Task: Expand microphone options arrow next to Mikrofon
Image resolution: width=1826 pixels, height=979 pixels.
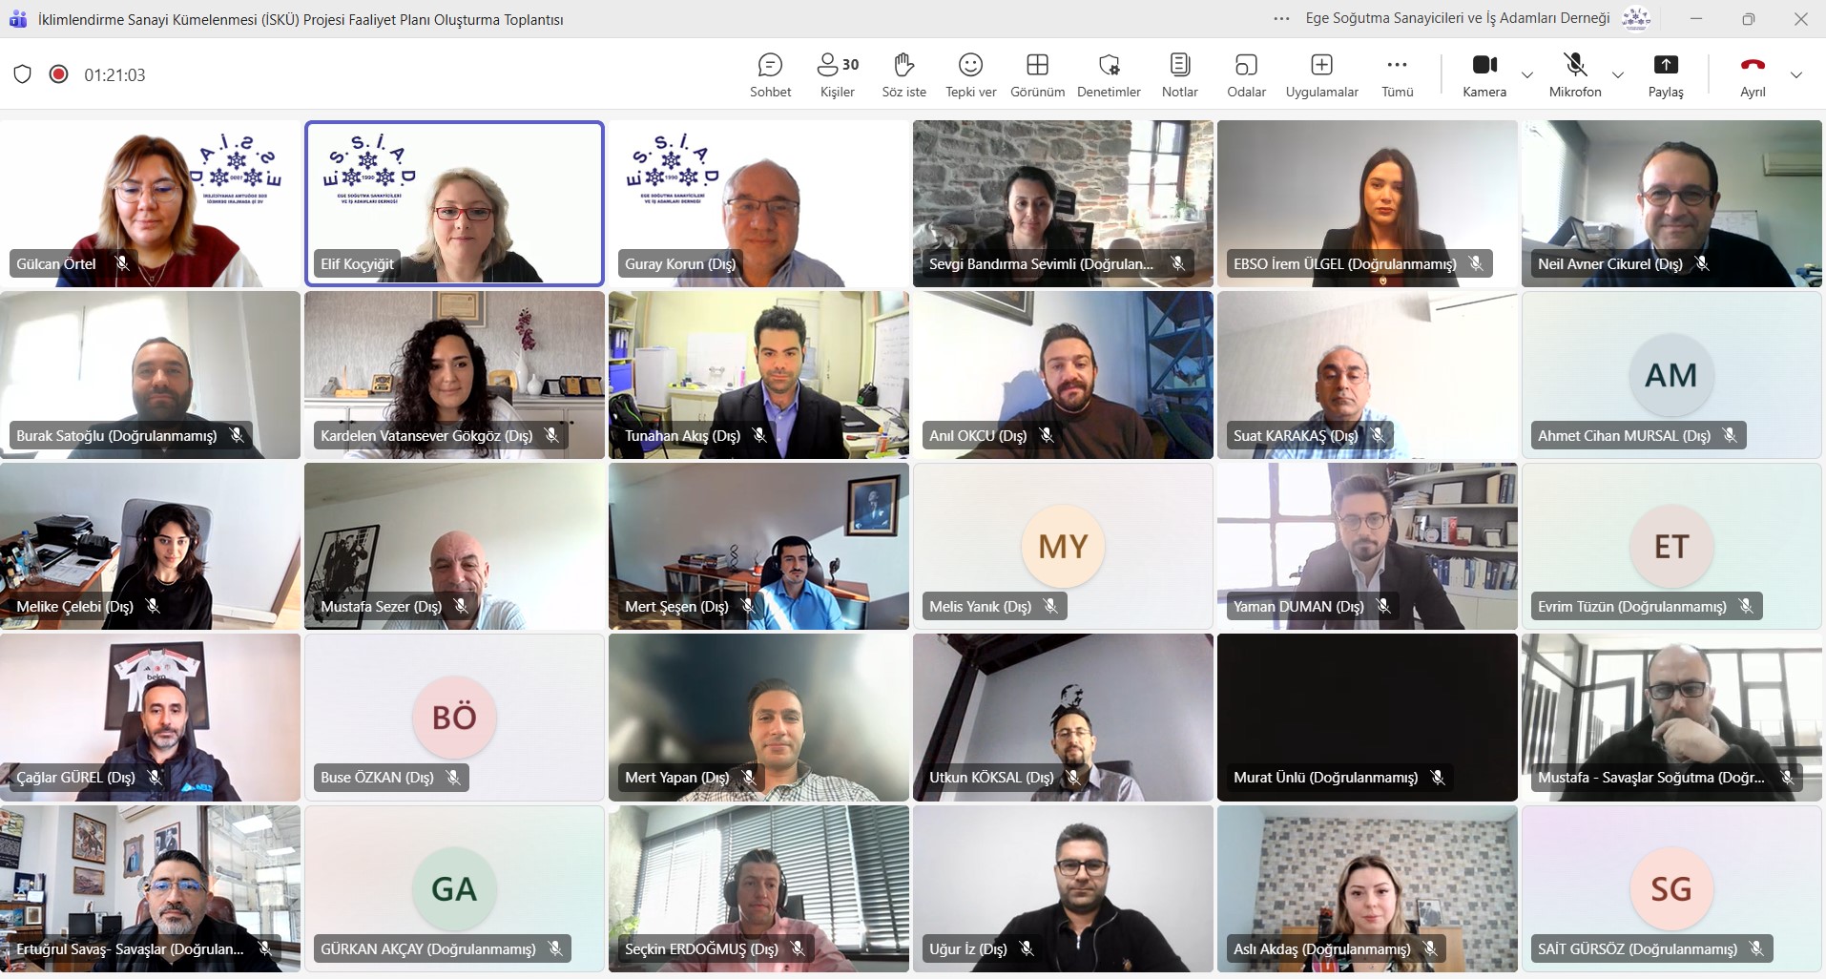Action: point(1618,75)
